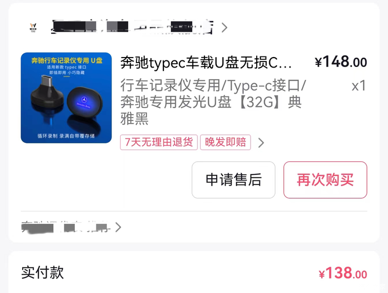Tap the glowing Mercedes logo on U盘 image
Image resolution: width=388 pixels, height=293 pixels.
84,100
